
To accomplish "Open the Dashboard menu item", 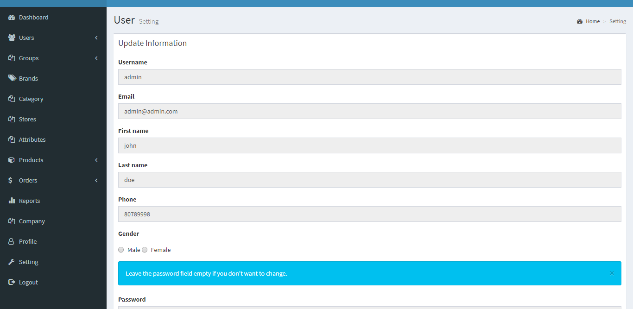I will click(x=53, y=17).
